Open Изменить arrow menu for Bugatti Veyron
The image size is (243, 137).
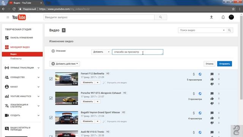pos(98,121)
